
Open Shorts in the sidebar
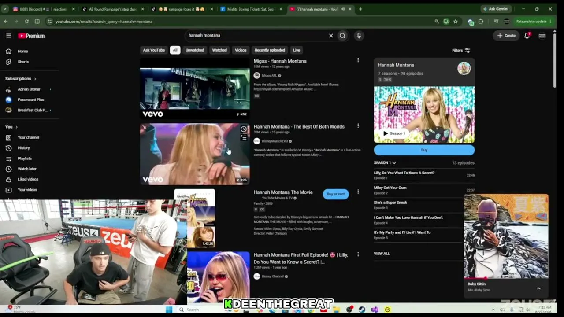(23, 62)
